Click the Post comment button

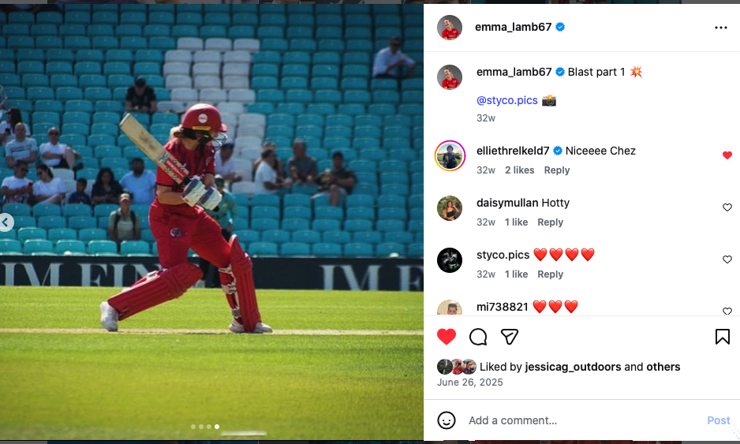pyautogui.click(x=718, y=420)
